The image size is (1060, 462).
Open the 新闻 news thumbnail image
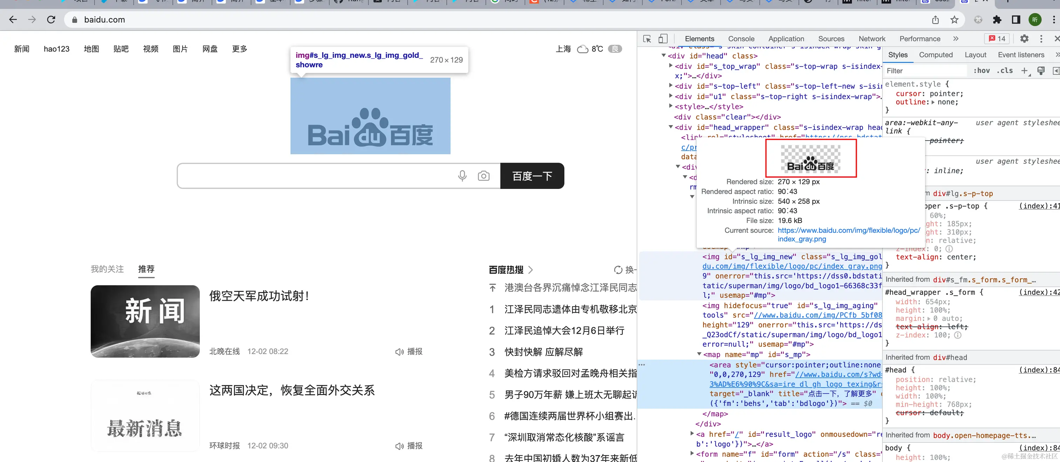click(x=145, y=321)
